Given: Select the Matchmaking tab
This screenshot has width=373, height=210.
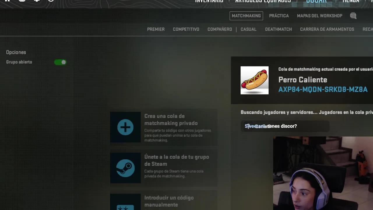Looking at the screenshot, I should pyautogui.click(x=246, y=16).
